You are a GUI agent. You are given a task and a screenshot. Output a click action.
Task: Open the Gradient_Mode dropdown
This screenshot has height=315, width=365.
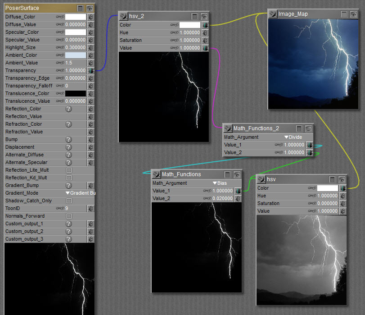tap(81, 193)
